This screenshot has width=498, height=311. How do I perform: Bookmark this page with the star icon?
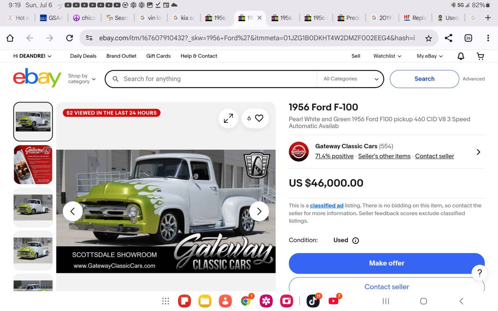coord(429,38)
